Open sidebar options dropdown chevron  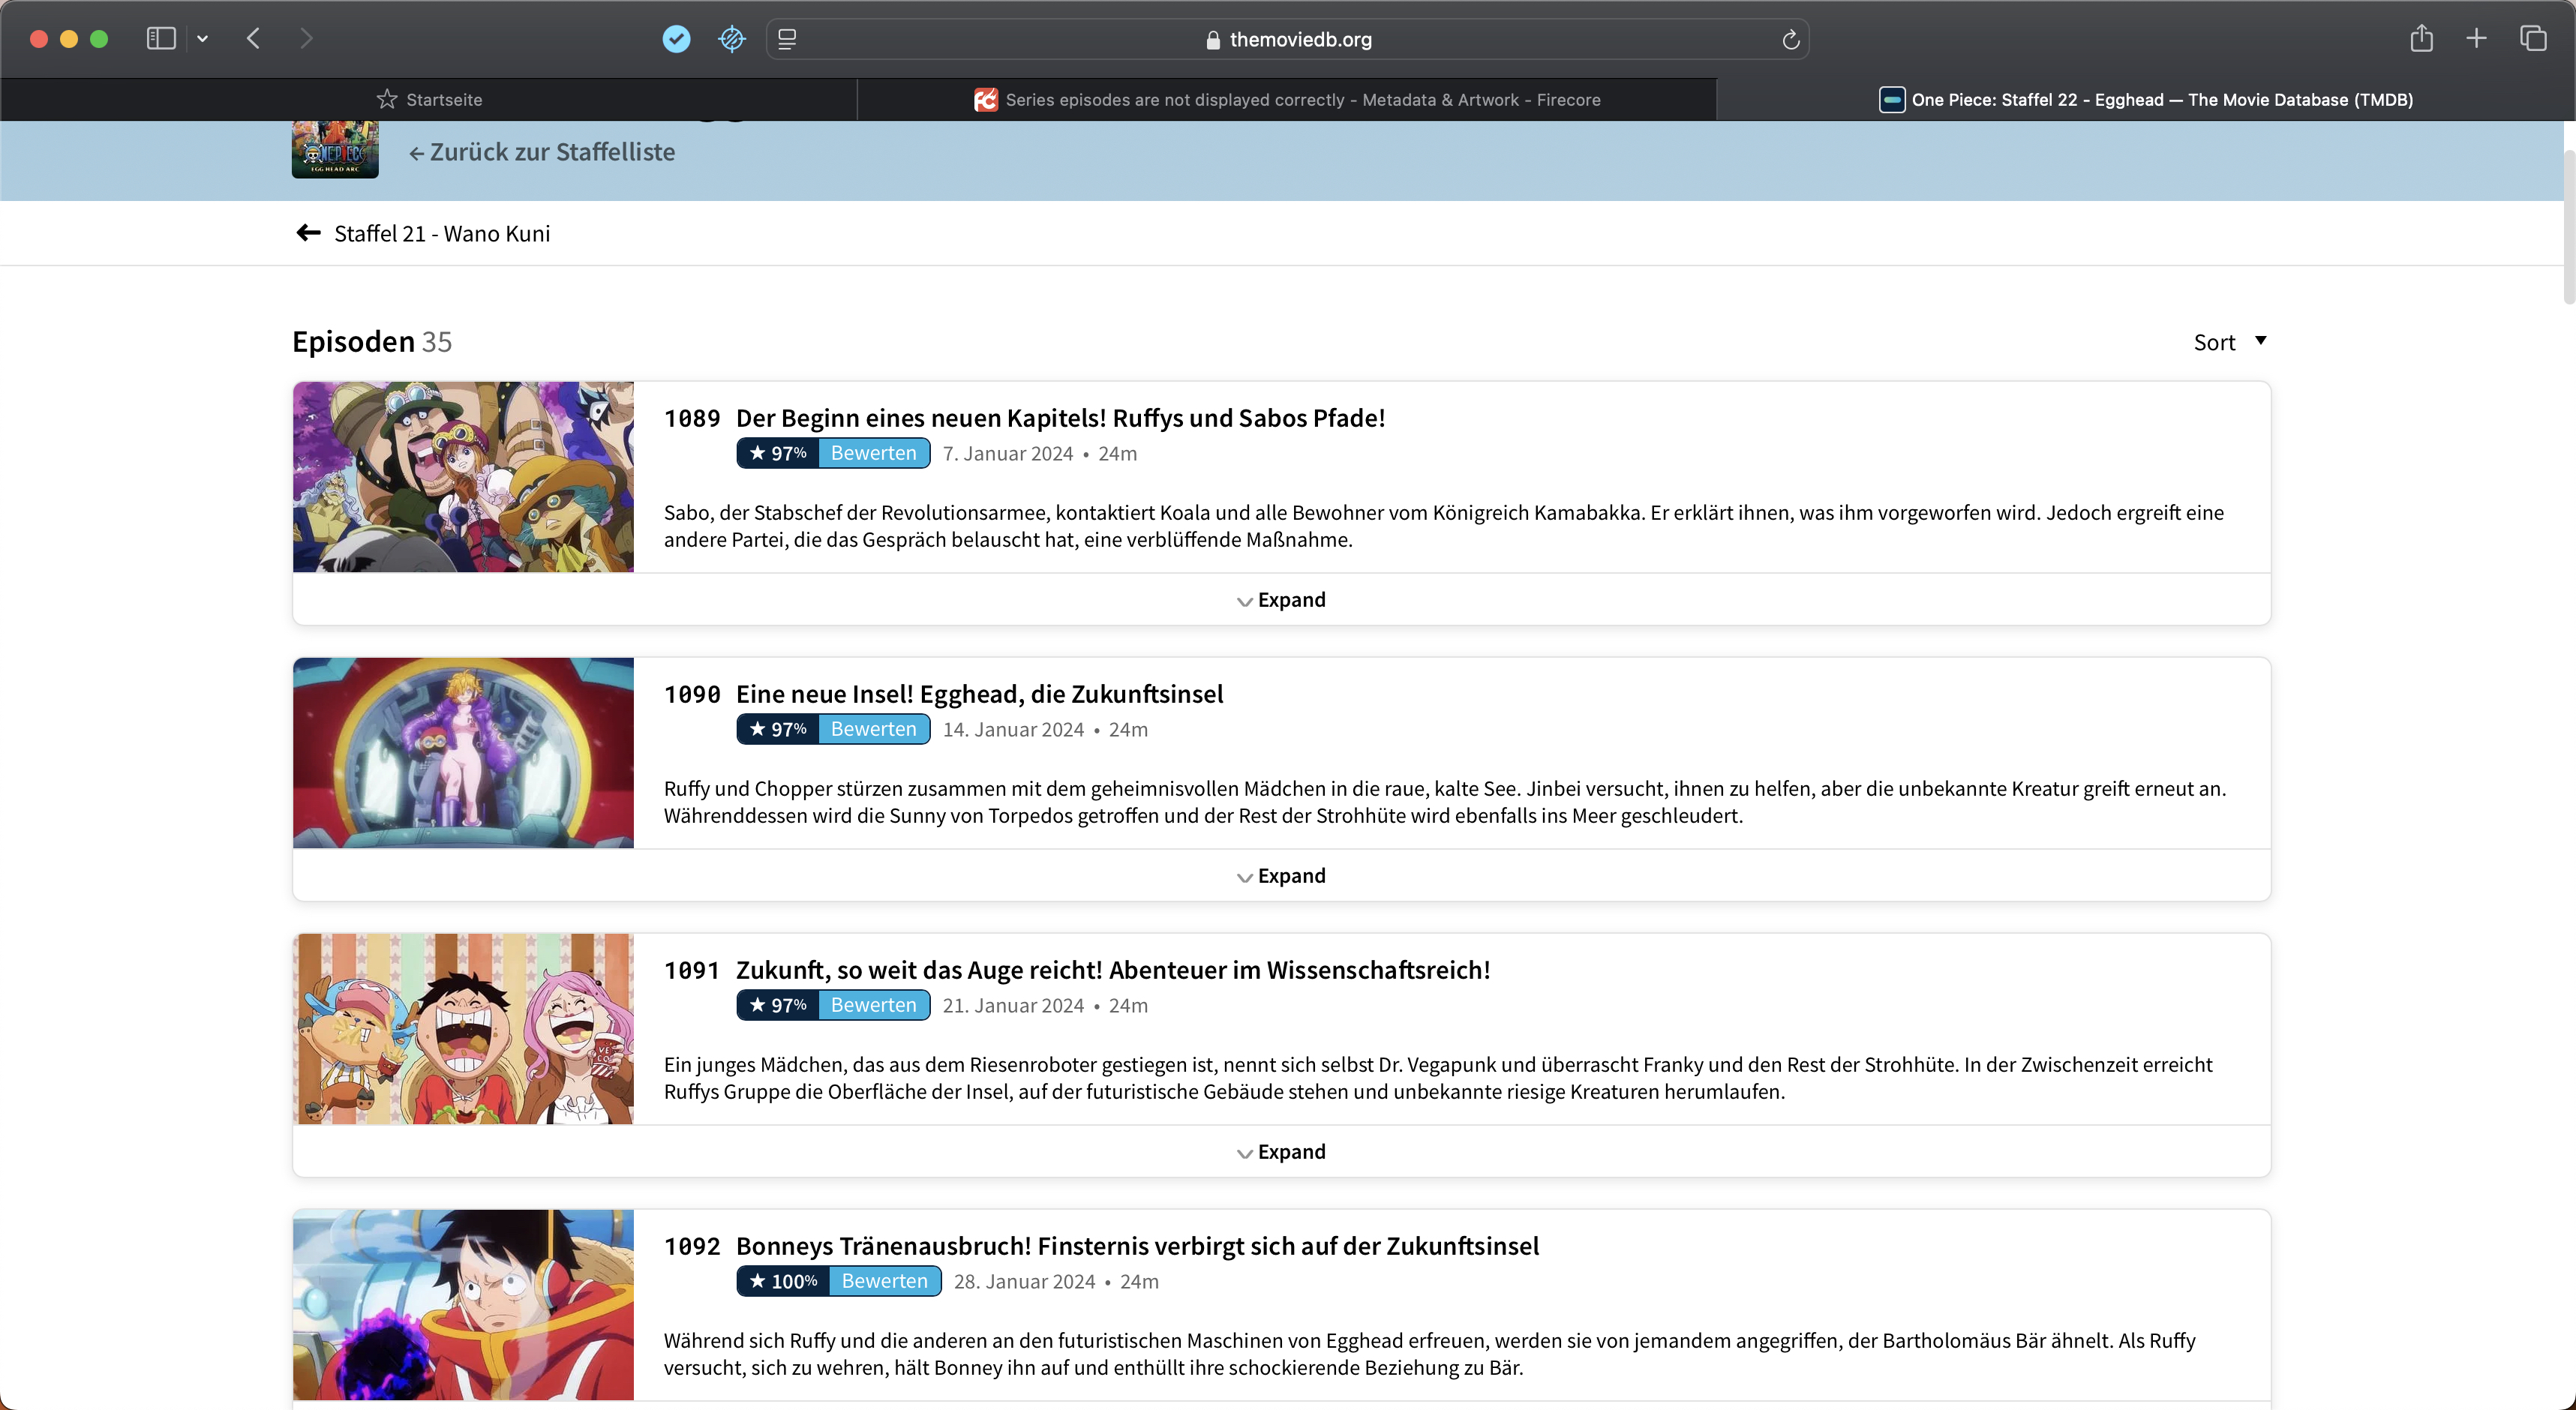pos(203,39)
